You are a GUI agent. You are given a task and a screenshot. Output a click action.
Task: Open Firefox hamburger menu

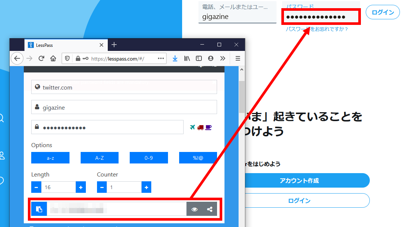tap(238, 58)
